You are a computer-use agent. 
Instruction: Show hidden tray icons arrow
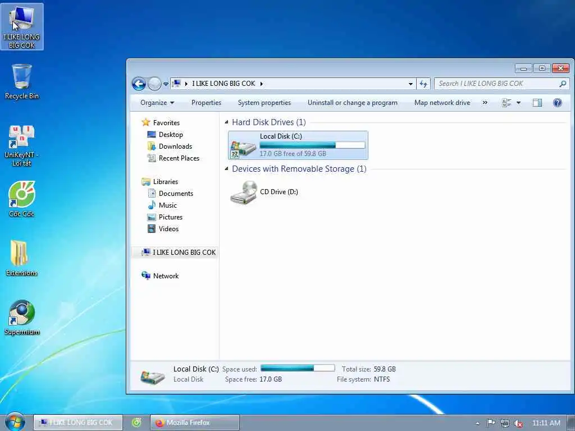click(477, 423)
